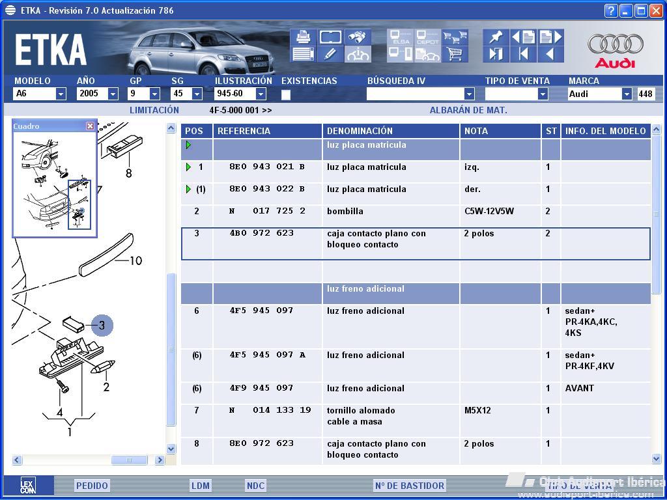Open the AÑO dropdown showing 2005
This screenshot has height=500, width=667.
[x=113, y=94]
